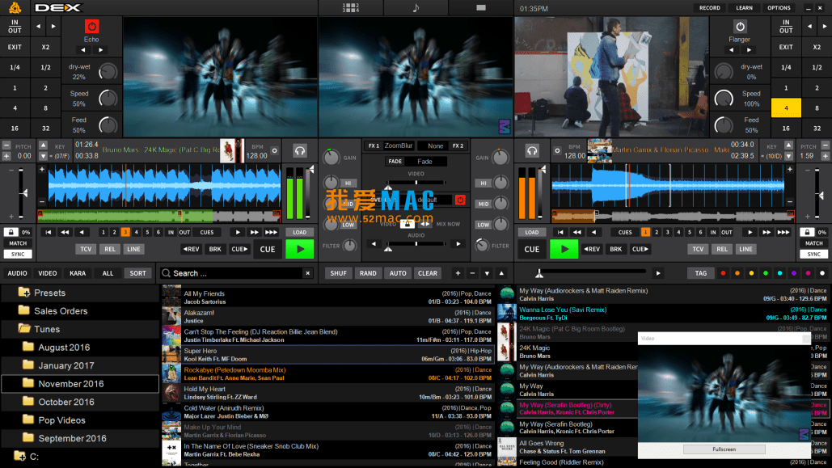
Task: Click the video crossfader lock icon
Action: 407,224
